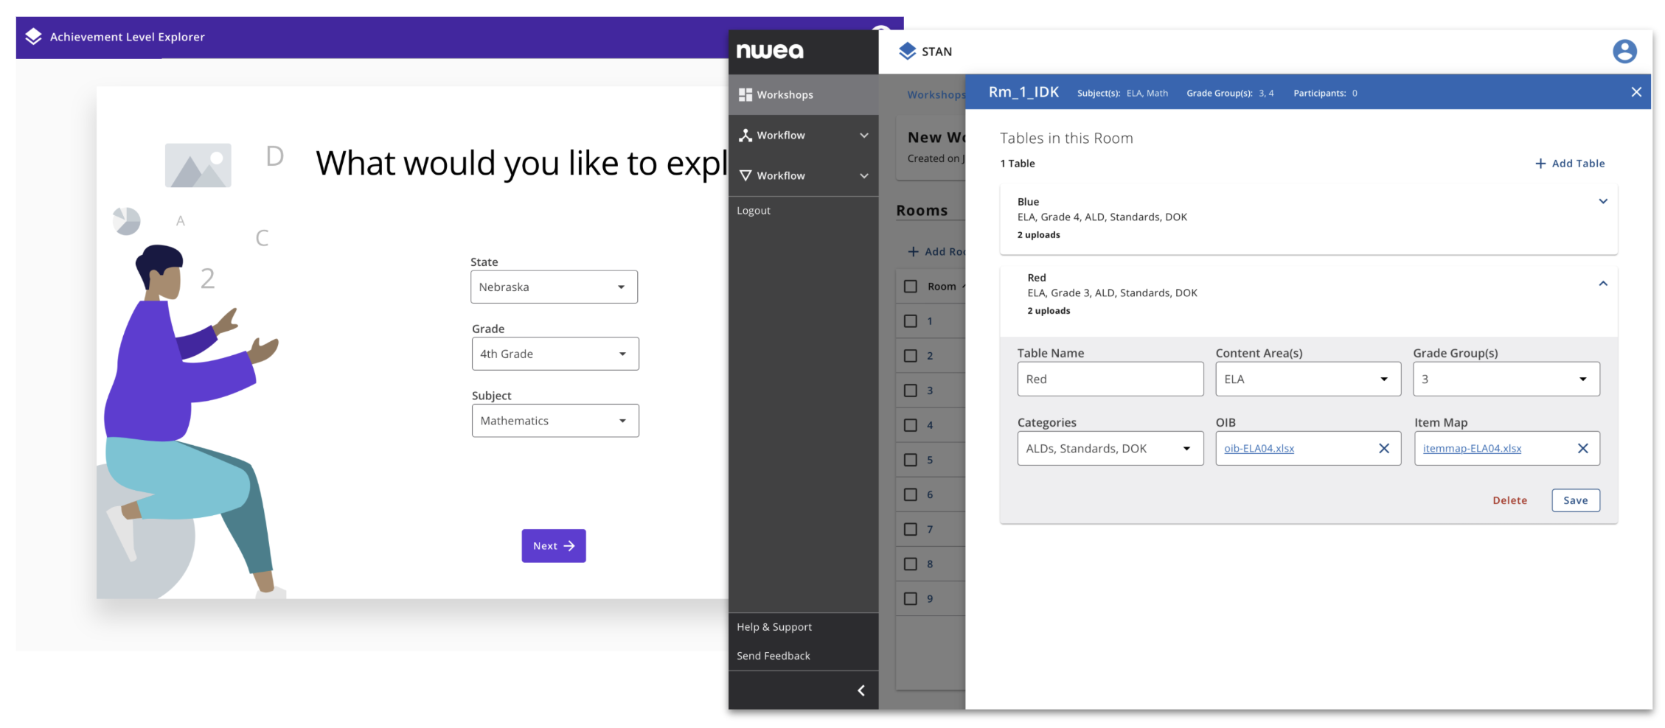Expand the second Workflow sidebar chevron
The width and height of the screenshot is (1665, 728).
864,176
